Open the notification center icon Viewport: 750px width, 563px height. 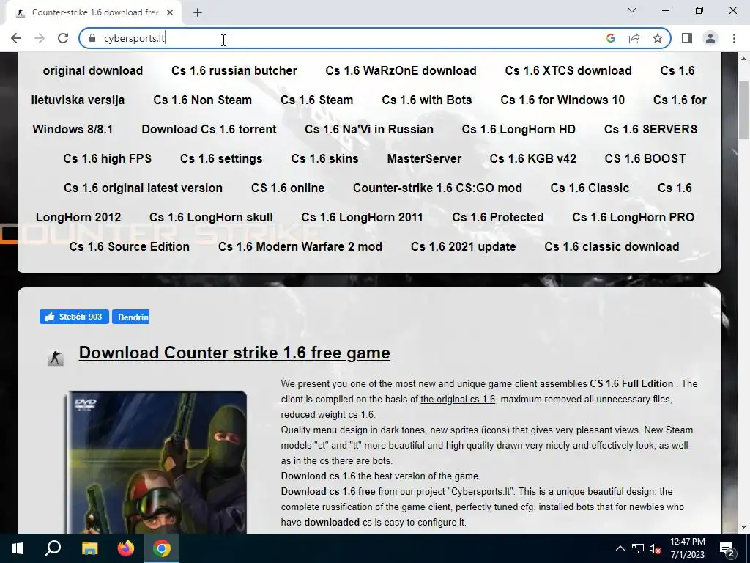[x=727, y=548]
